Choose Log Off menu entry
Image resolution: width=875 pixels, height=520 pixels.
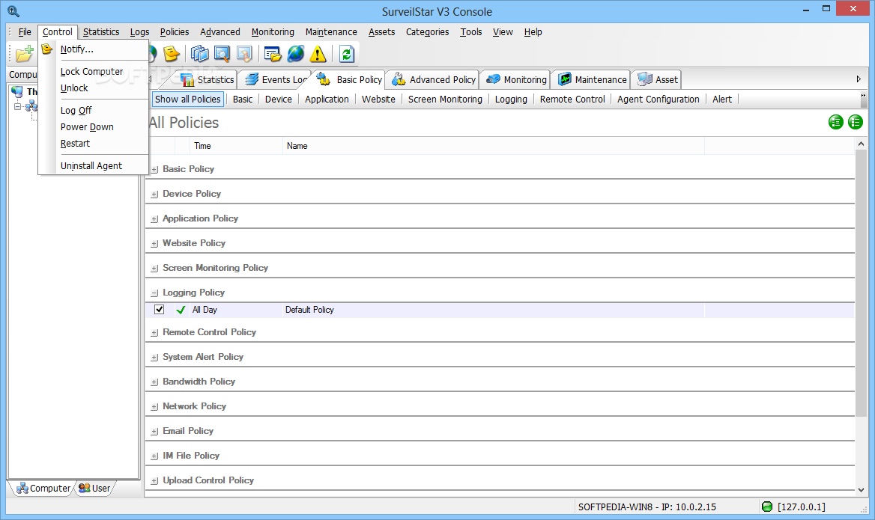pyautogui.click(x=93, y=110)
